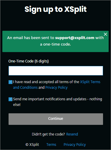Click Resend to get a new code
This screenshot has width=111, height=150.
(72, 134)
